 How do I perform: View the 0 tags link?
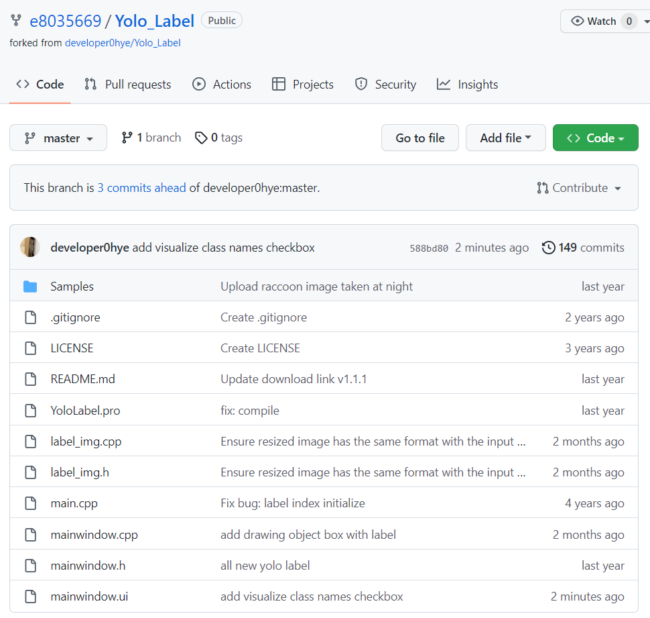tap(219, 138)
